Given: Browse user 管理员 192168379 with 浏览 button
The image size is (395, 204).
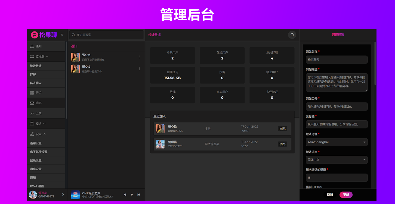Looking at the screenshot, I should tap(282, 144).
